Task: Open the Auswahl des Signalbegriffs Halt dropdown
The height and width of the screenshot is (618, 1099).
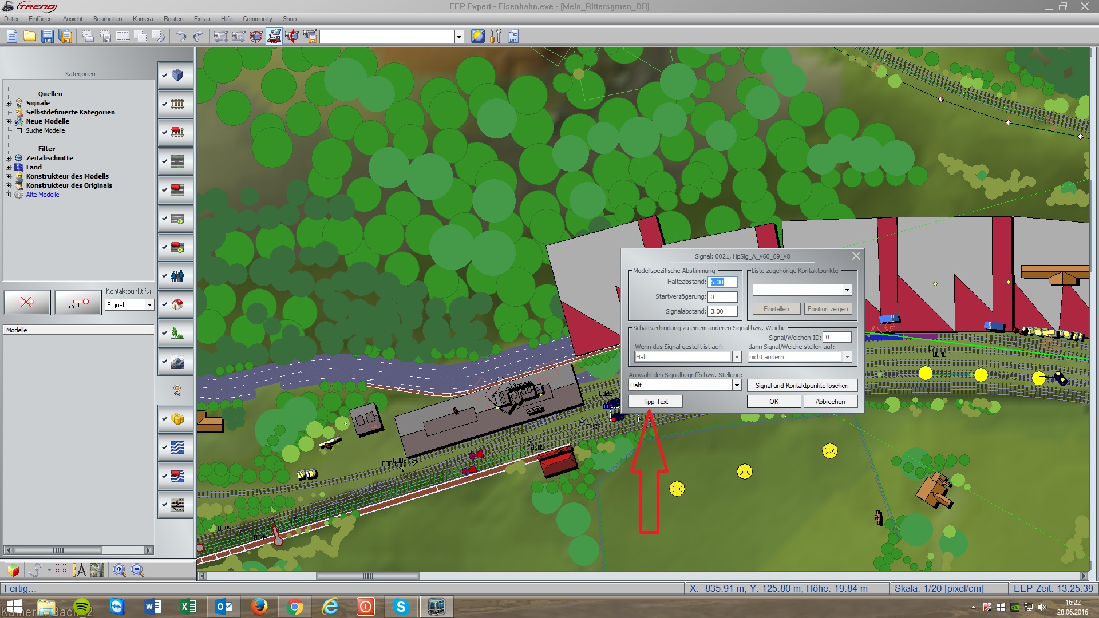Action: tap(737, 385)
